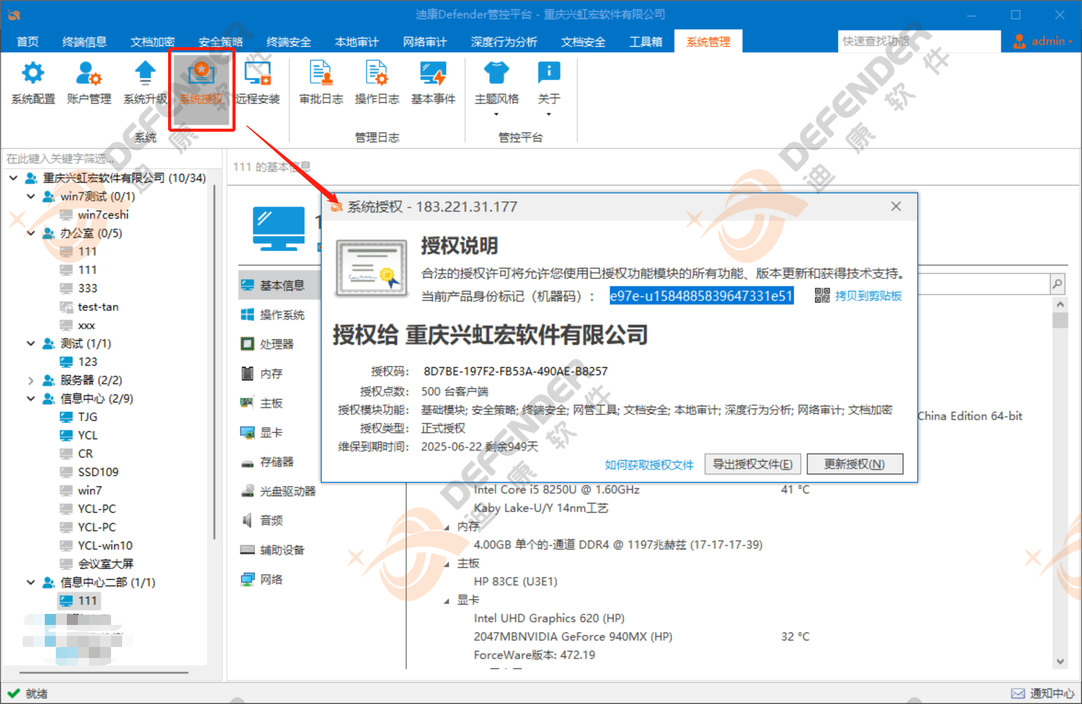Screen dimensions: 1082x704
Task: Open the 基本信息 section
Action: [279, 285]
